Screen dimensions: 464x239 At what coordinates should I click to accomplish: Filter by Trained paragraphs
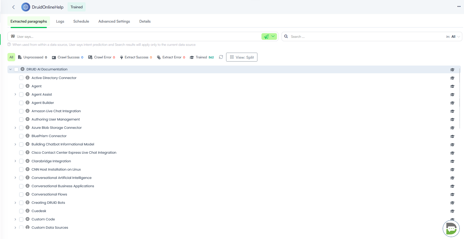click(202, 57)
